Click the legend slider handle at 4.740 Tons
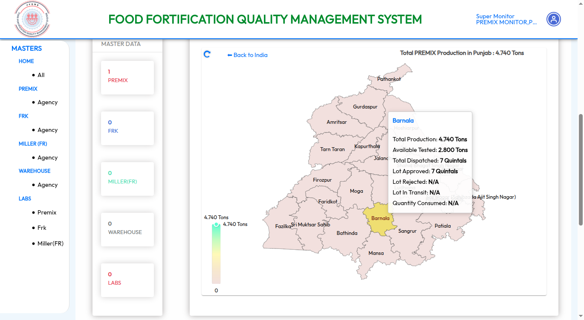 tap(216, 225)
